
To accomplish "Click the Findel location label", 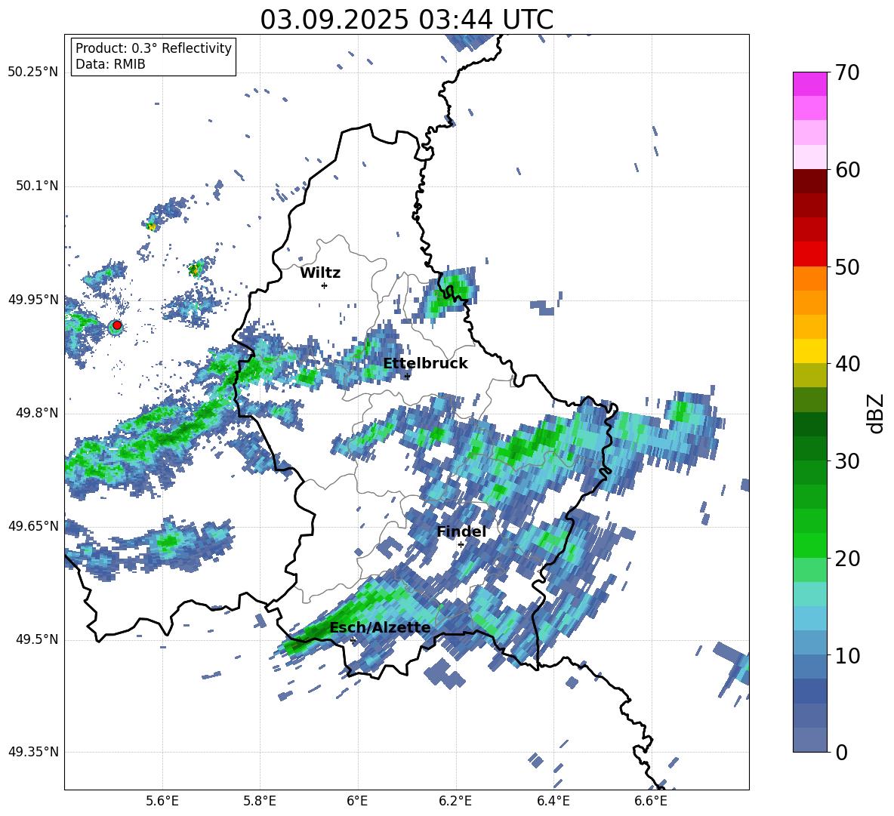I will click(x=461, y=531).
